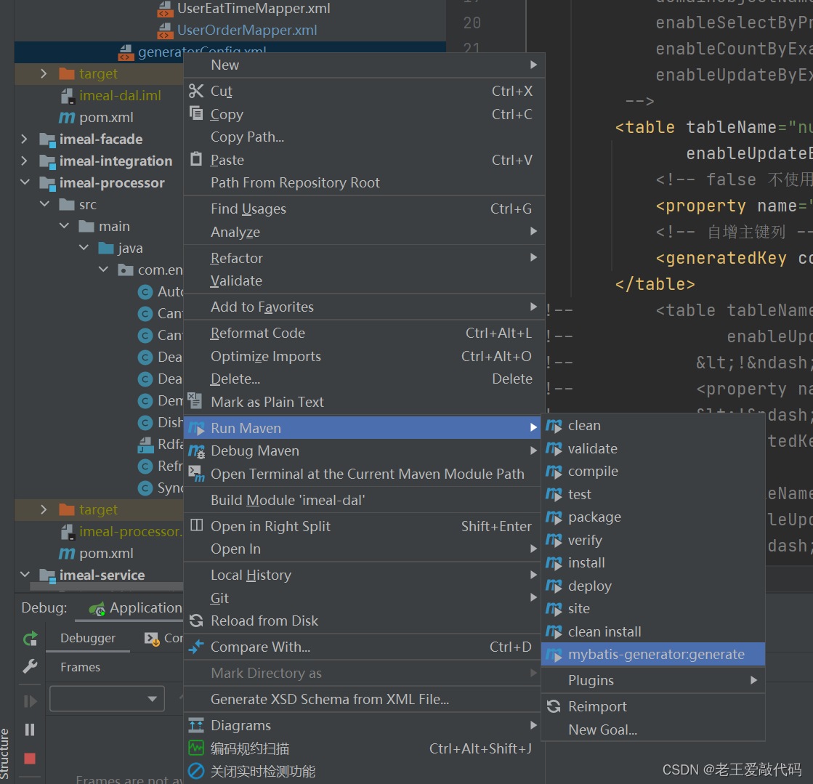Open the New submenu
The width and height of the screenshot is (813, 784).
(x=364, y=65)
